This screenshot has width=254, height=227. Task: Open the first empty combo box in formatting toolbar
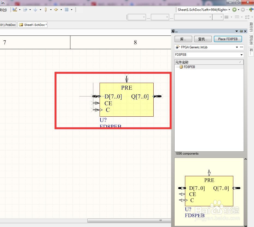point(137,17)
